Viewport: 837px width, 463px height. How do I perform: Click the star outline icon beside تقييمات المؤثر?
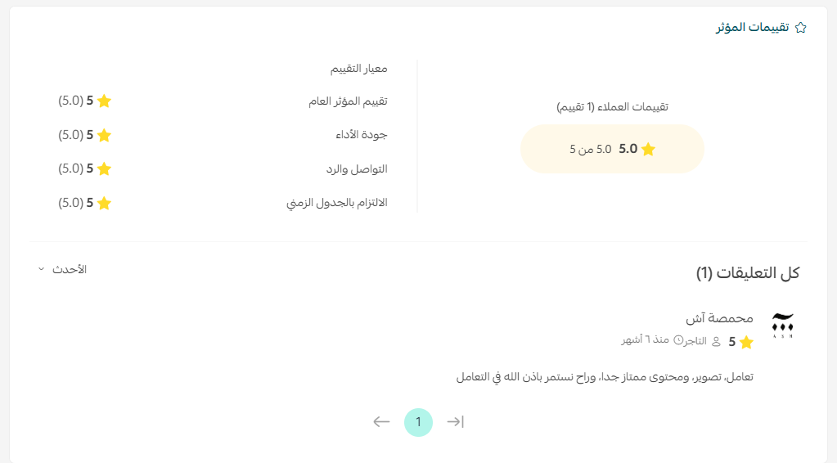point(800,28)
